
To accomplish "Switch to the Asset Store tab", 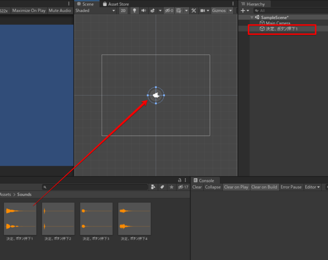I will pos(116,4).
